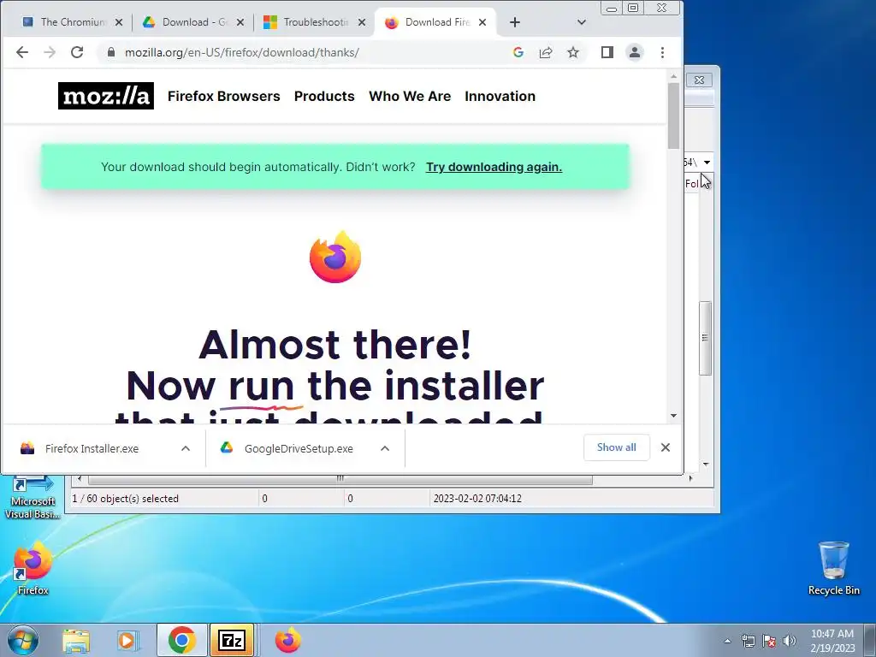This screenshot has width=876, height=657.
Task: Click the page vertical scrollbar thumb
Action: pos(673,116)
